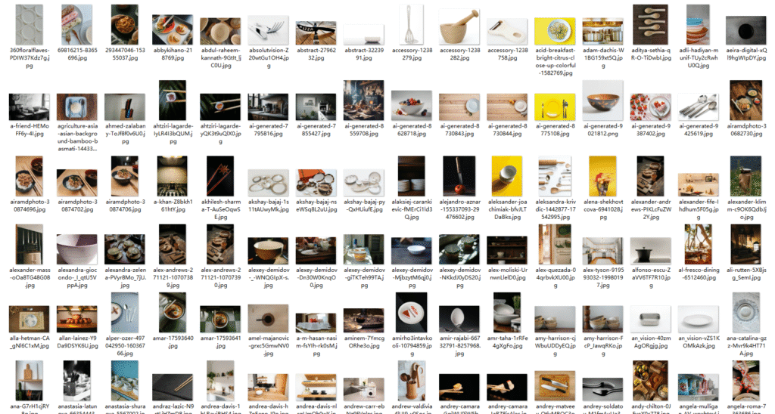Viewport: 775px width, 414px height.
Task: Click the file name starting alex-quezada
Action: click(x=555, y=277)
